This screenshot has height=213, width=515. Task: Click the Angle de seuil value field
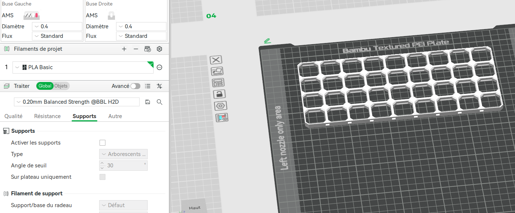[x=123, y=166]
